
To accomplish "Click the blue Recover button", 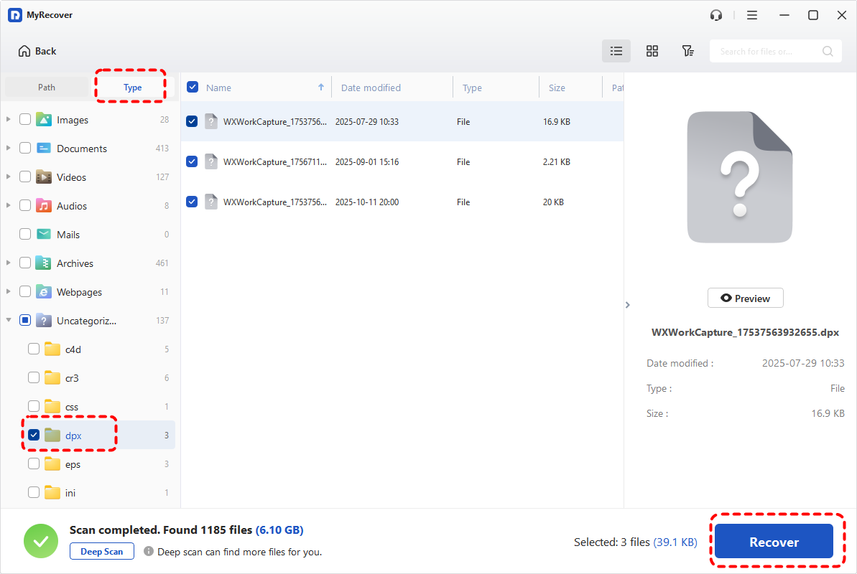I will coord(774,542).
